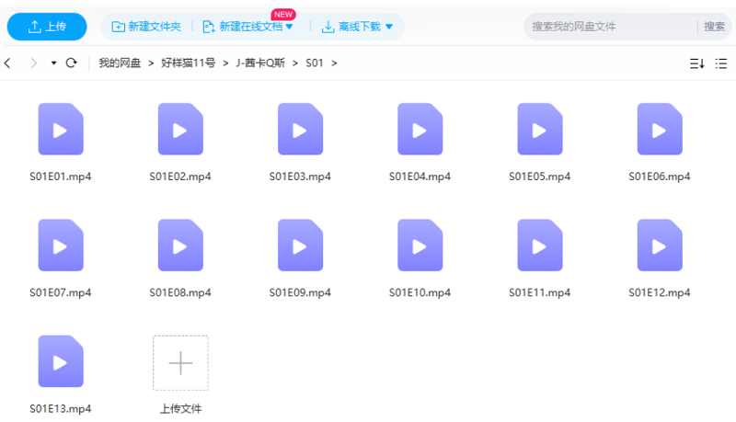Click the 上传文件 plus tile
Image resolution: width=736 pixels, height=422 pixels.
180,362
